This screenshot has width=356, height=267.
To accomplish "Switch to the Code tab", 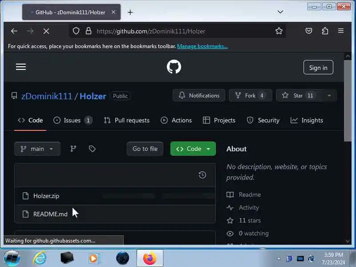I will pos(30,120).
